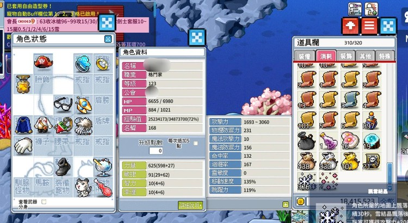The height and width of the screenshot is (223, 408).
Task: Click the white cat pet icon
Action: click(x=83, y=187)
